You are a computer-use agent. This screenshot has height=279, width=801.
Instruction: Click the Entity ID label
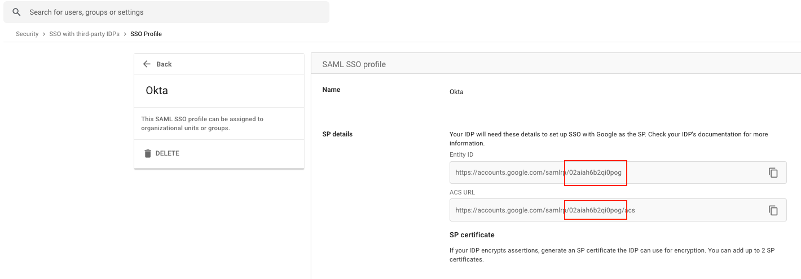(461, 154)
